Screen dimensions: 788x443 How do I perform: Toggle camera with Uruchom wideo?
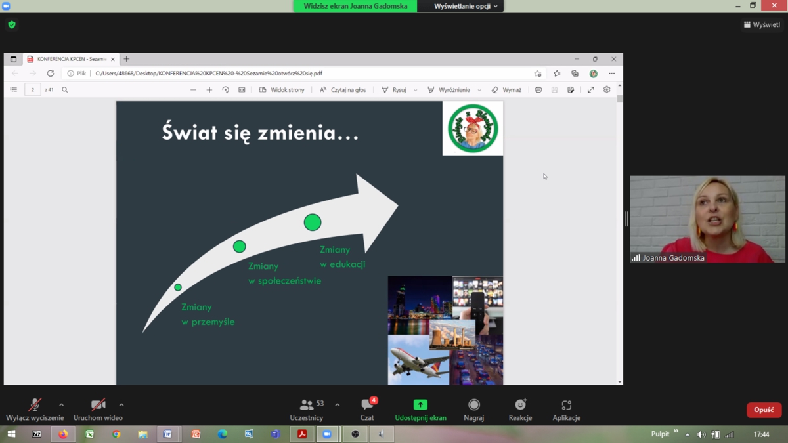tap(98, 405)
